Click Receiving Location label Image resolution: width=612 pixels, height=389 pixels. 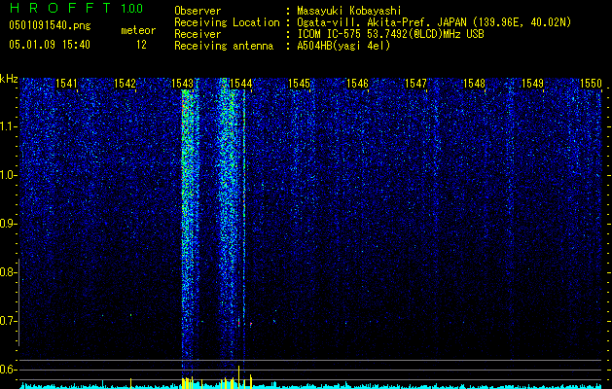coord(227,22)
